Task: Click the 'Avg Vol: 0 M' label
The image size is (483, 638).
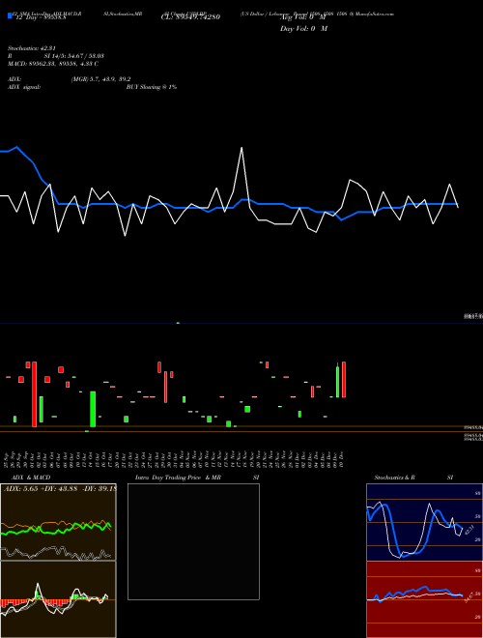Action: (303, 17)
